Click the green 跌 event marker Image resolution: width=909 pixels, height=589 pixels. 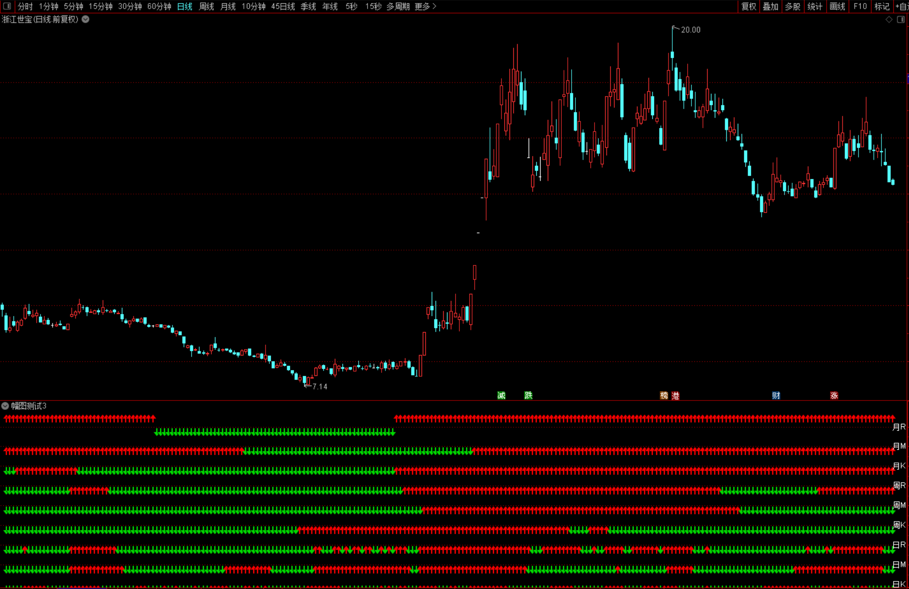528,396
